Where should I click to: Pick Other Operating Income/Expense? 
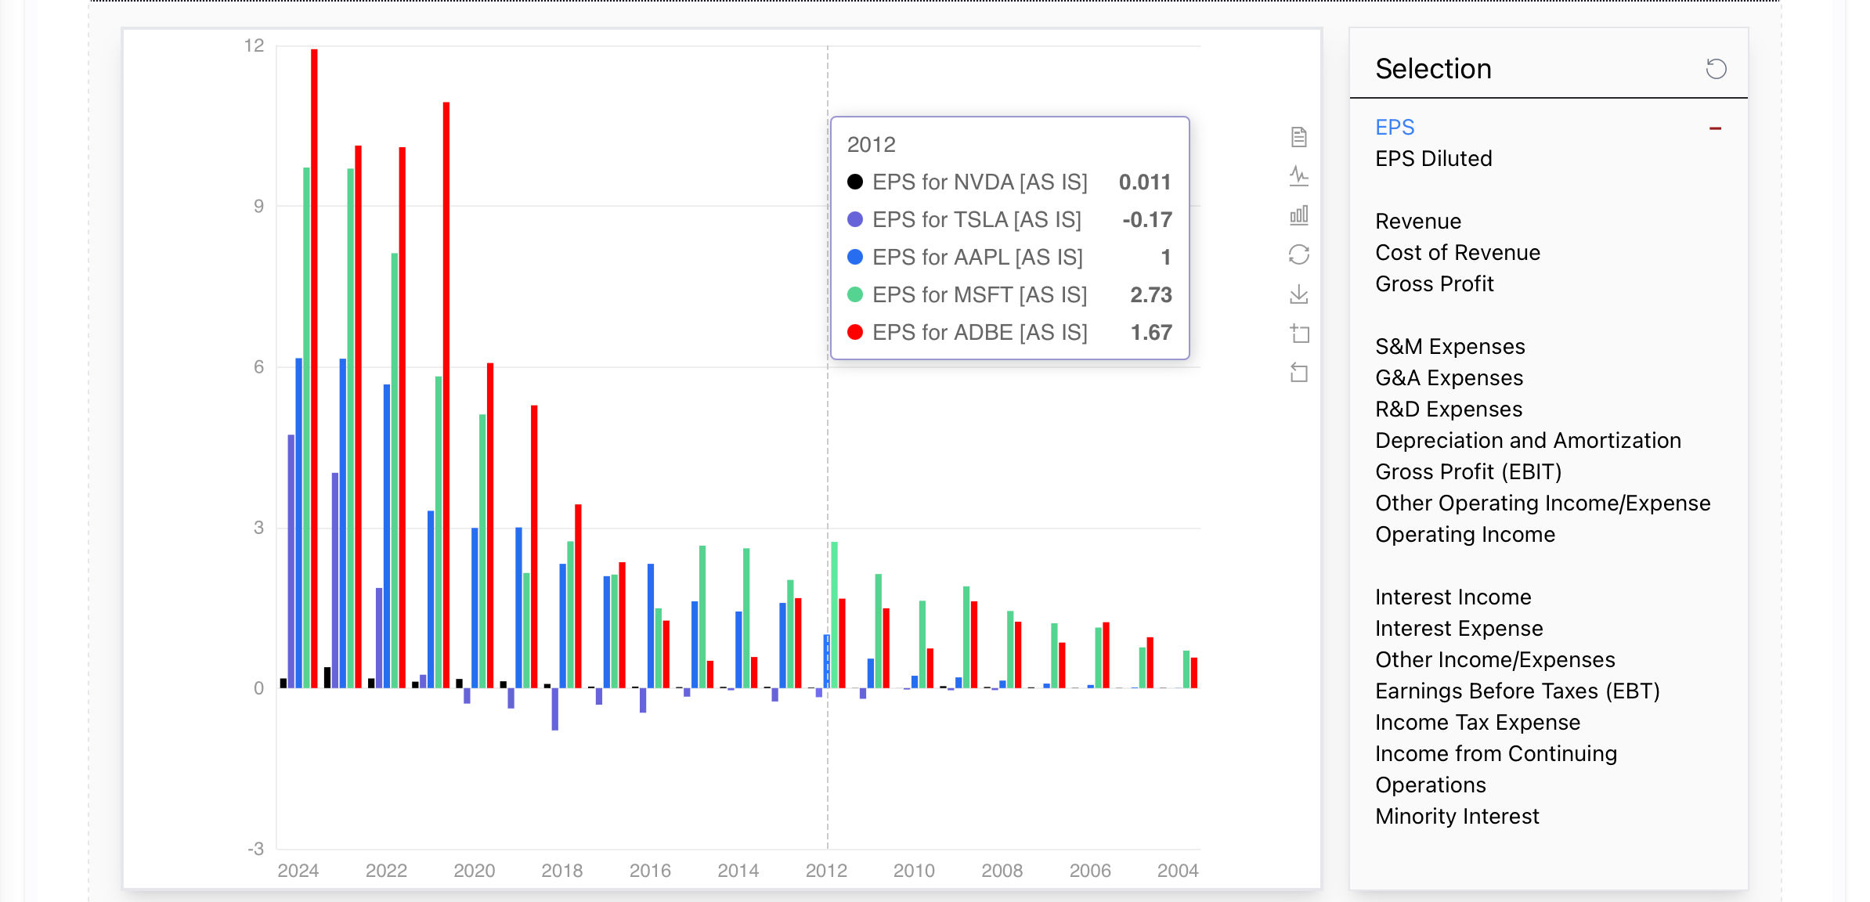point(1543,503)
